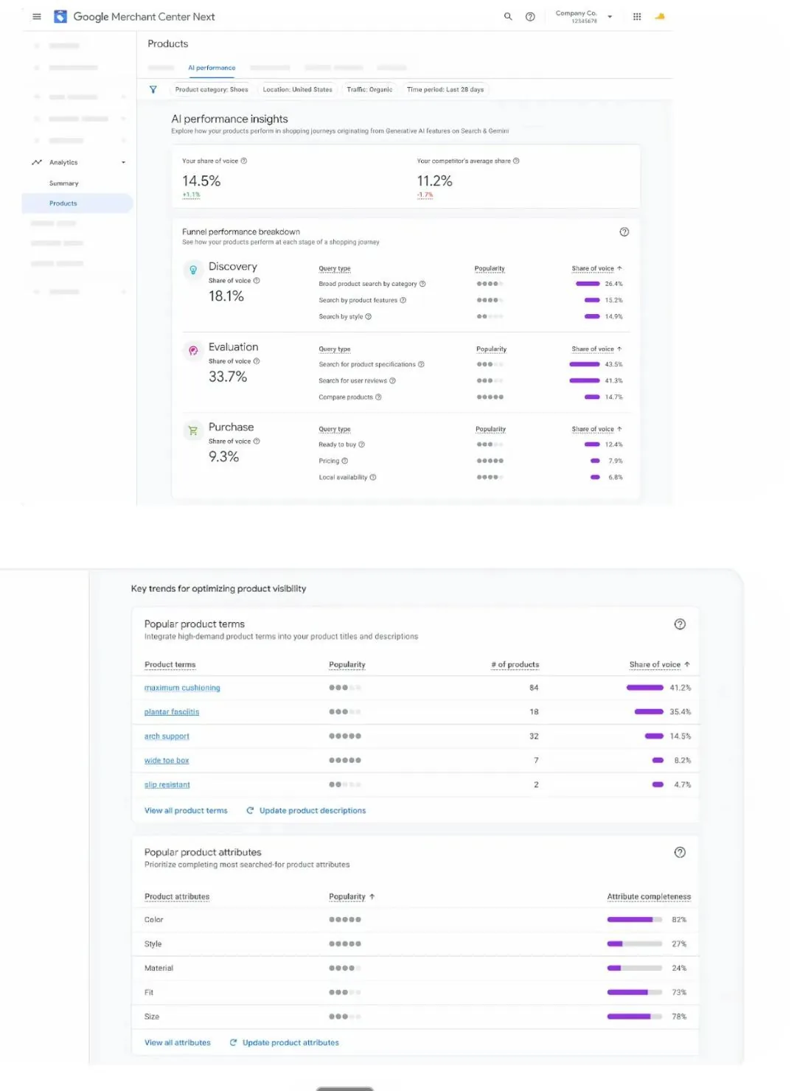
Task: Change the Location: United States filter
Action: coord(298,89)
